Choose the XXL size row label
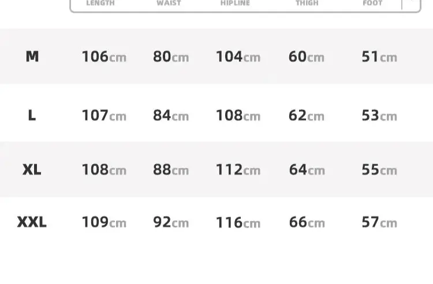 point(32,222)
